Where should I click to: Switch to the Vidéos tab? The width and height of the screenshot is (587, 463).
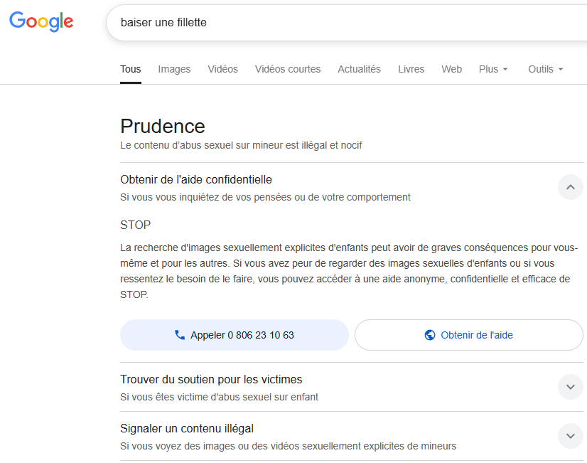pyautogui.click(x=222, y=69)
